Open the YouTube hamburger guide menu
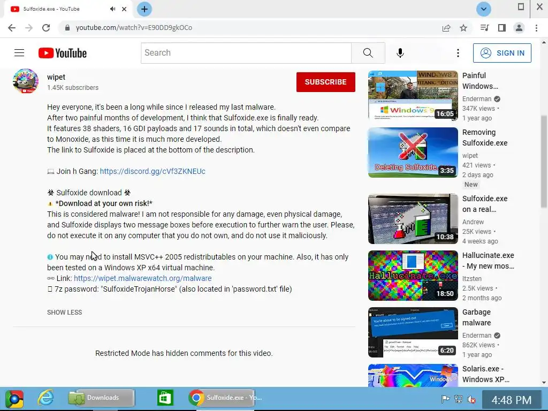 pyautogui.click(x=19, y=53)
